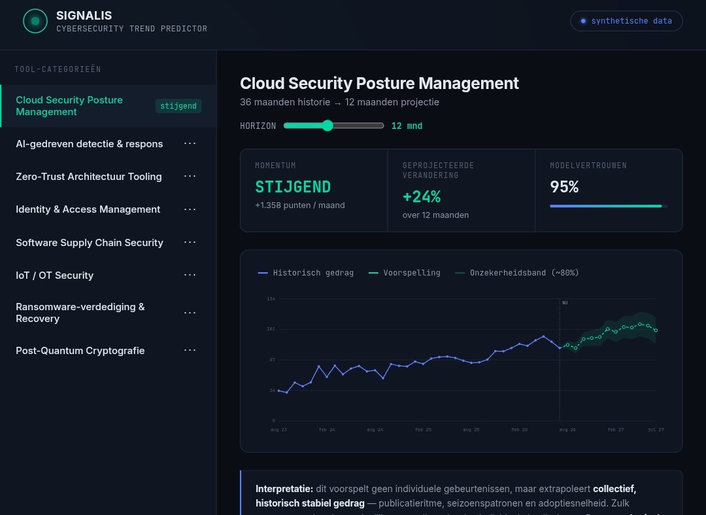Click 'over 12 maanden' caption
Image resolution: width=706 pixels, height=515 pixels.
point(435,215)
